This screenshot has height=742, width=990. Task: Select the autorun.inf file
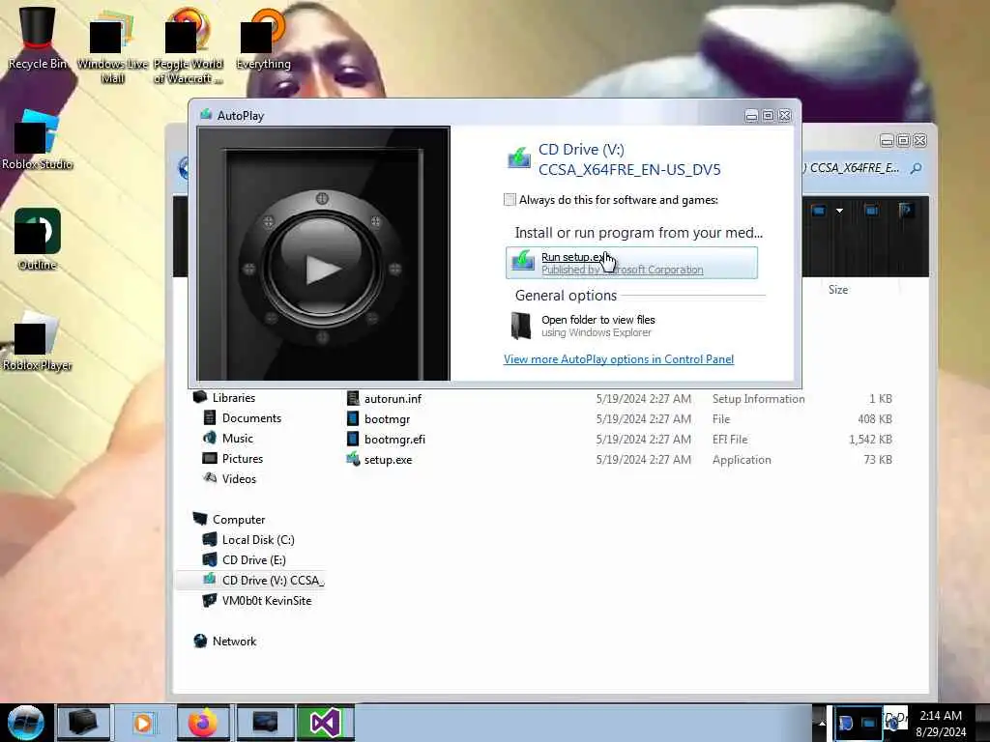[393, 399]
